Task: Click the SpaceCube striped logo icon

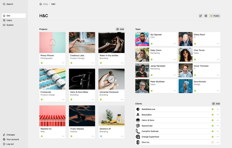Action: coord(138,126)
